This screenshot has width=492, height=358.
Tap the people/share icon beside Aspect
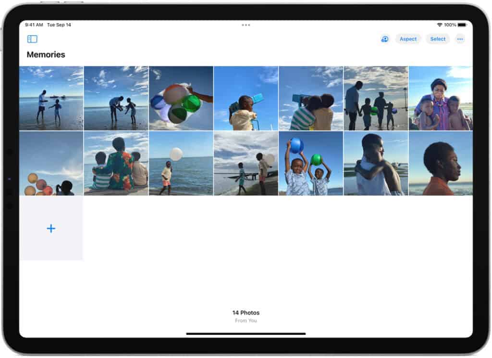[x=384, y=39]
